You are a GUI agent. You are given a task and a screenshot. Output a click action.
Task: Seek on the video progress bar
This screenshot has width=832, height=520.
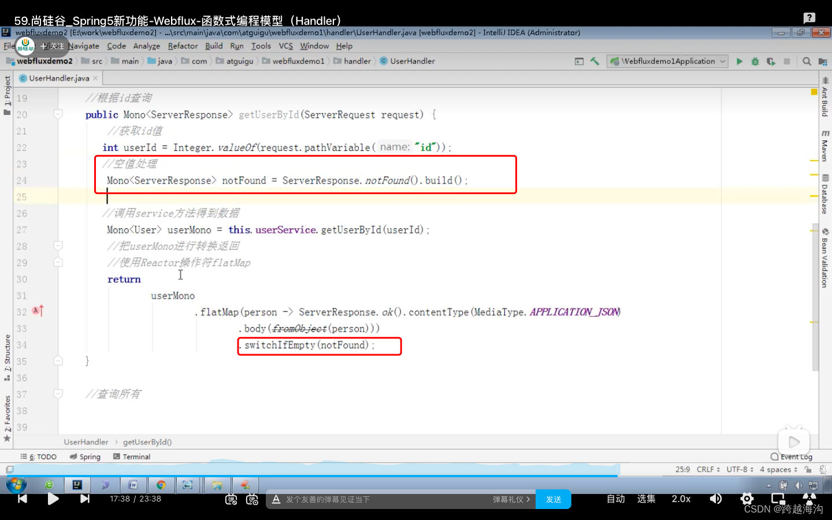click(x=416, y=476)
